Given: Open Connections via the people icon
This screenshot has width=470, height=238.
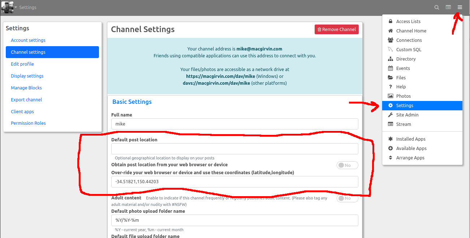Looking at the screenshot, I should coord(391,40).
